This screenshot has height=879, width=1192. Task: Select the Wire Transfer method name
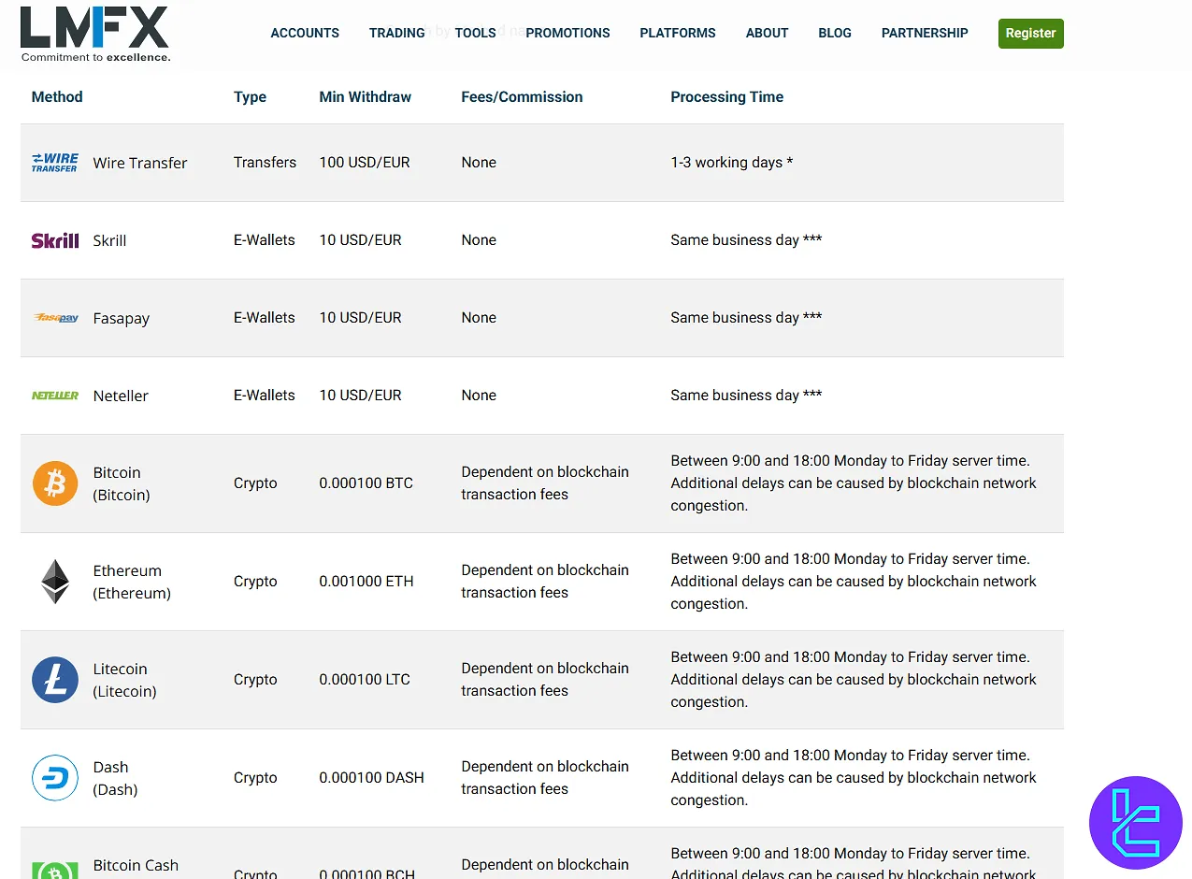[x=140, y=163]
